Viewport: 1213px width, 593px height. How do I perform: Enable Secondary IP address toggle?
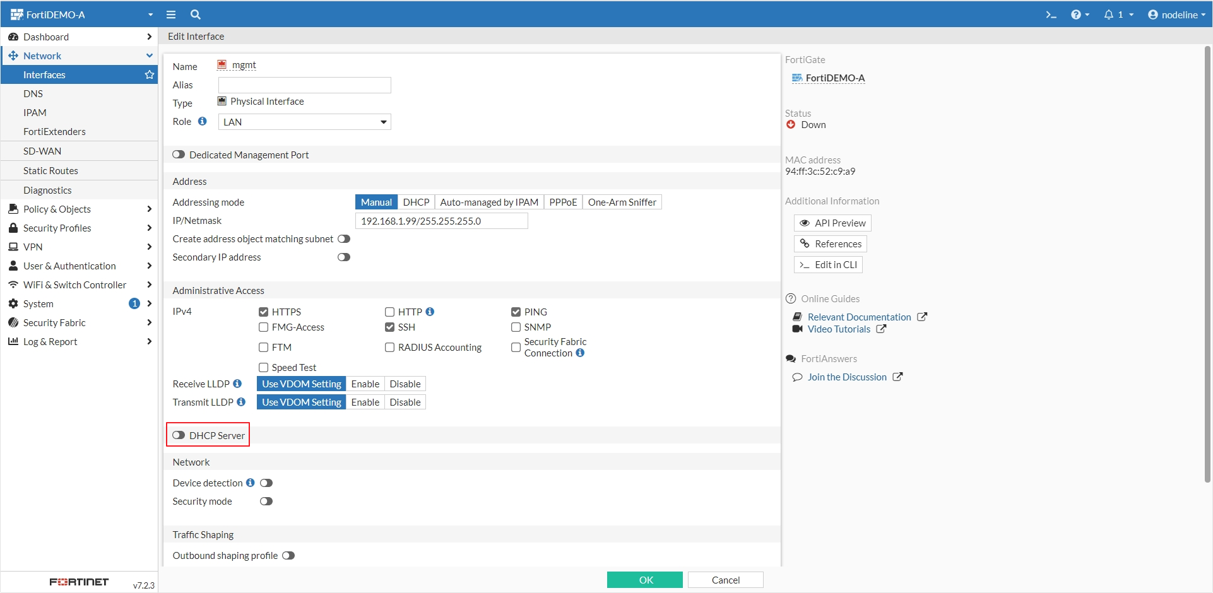(x=344, y=257)
